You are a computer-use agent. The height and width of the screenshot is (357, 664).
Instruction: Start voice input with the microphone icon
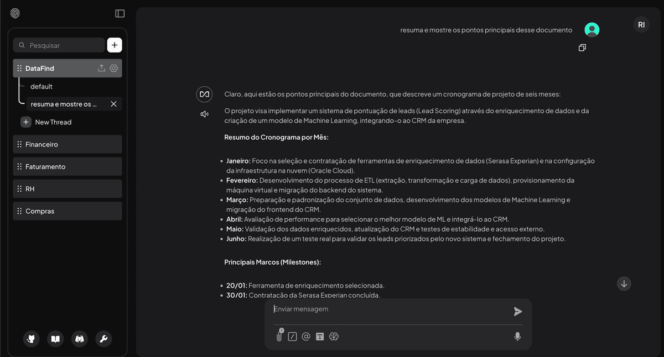pos(517,336)
